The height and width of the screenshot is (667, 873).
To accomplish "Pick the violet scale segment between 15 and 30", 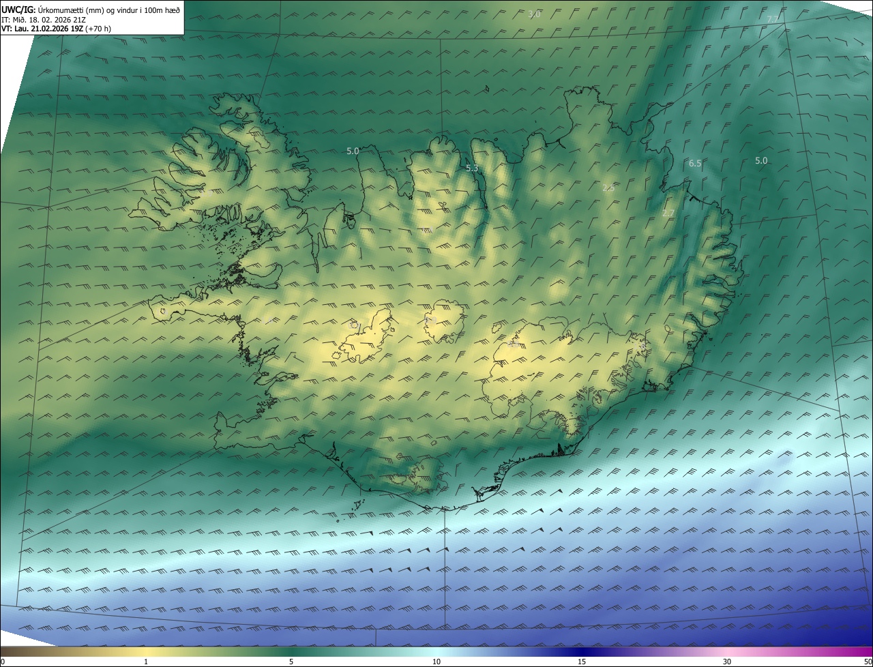I will pos(655,652).
